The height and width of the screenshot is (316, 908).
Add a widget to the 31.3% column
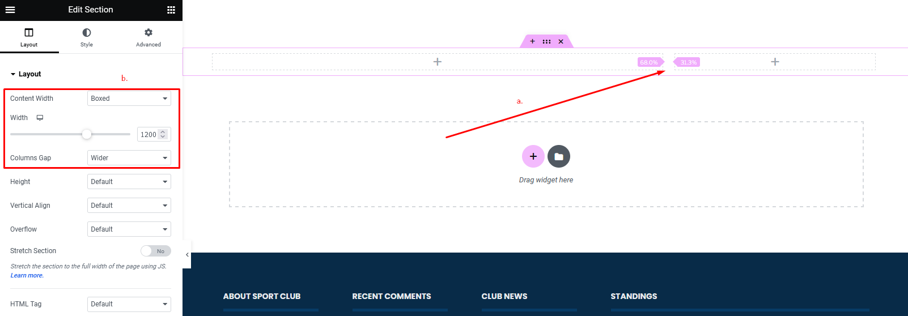pyautogui.click(x=775, y=62)
